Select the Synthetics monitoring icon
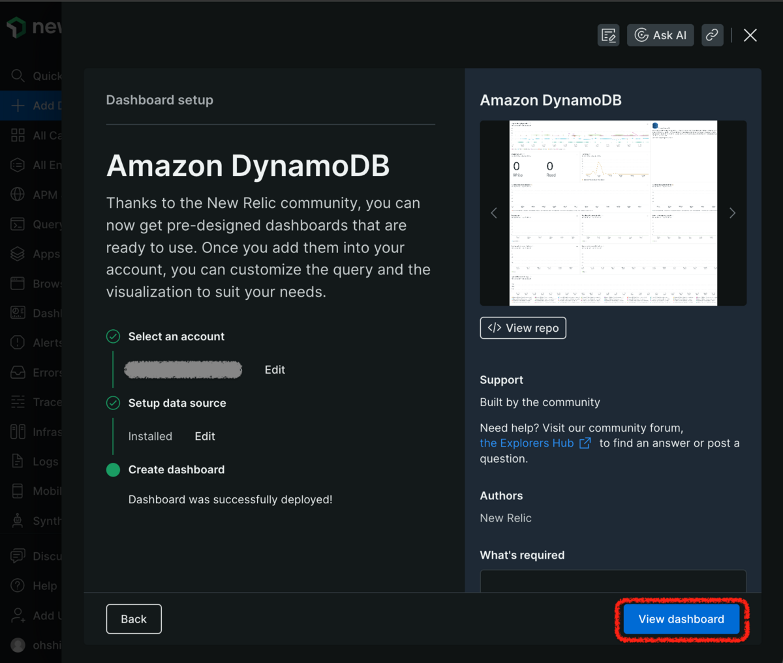 (x=18, y=520)
